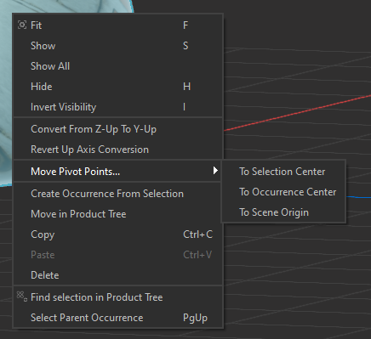
Task: Delete the selected item
Action: point(117,275)
